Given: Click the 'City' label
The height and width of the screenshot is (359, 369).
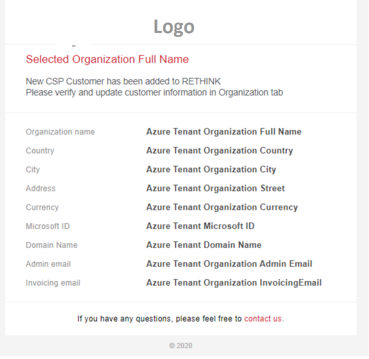Looking at the screenshot, I should [x=33, y=170].
